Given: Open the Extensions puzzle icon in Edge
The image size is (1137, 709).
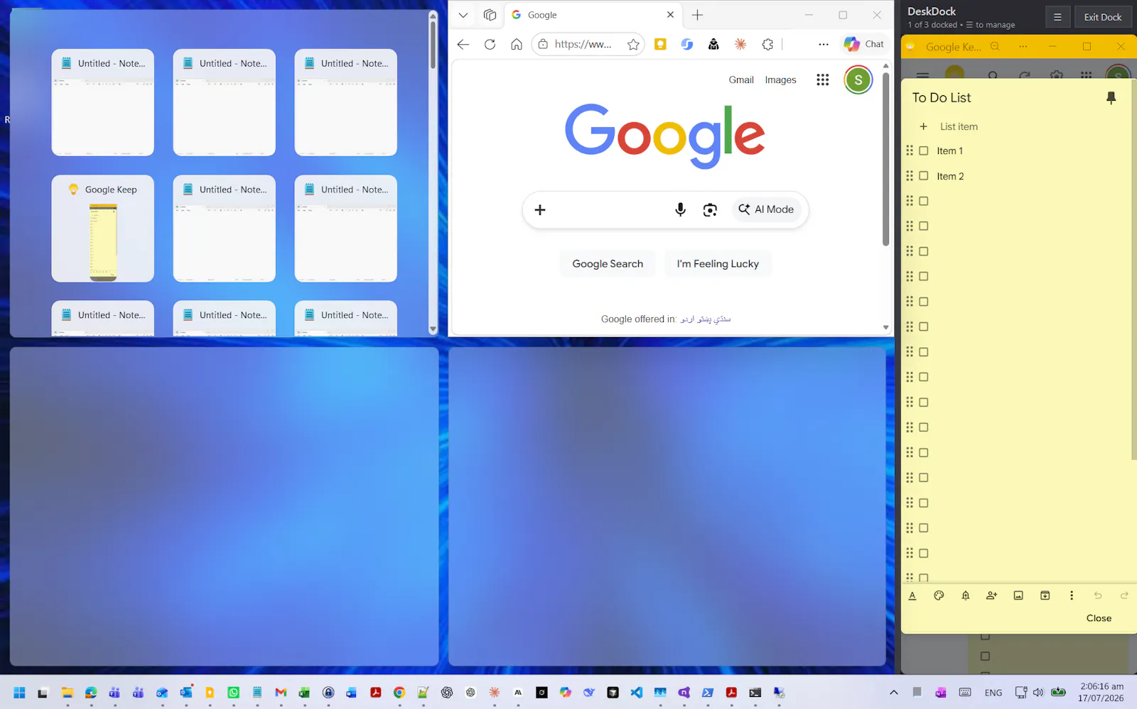Looking at the screenshot, I should 767,44.
